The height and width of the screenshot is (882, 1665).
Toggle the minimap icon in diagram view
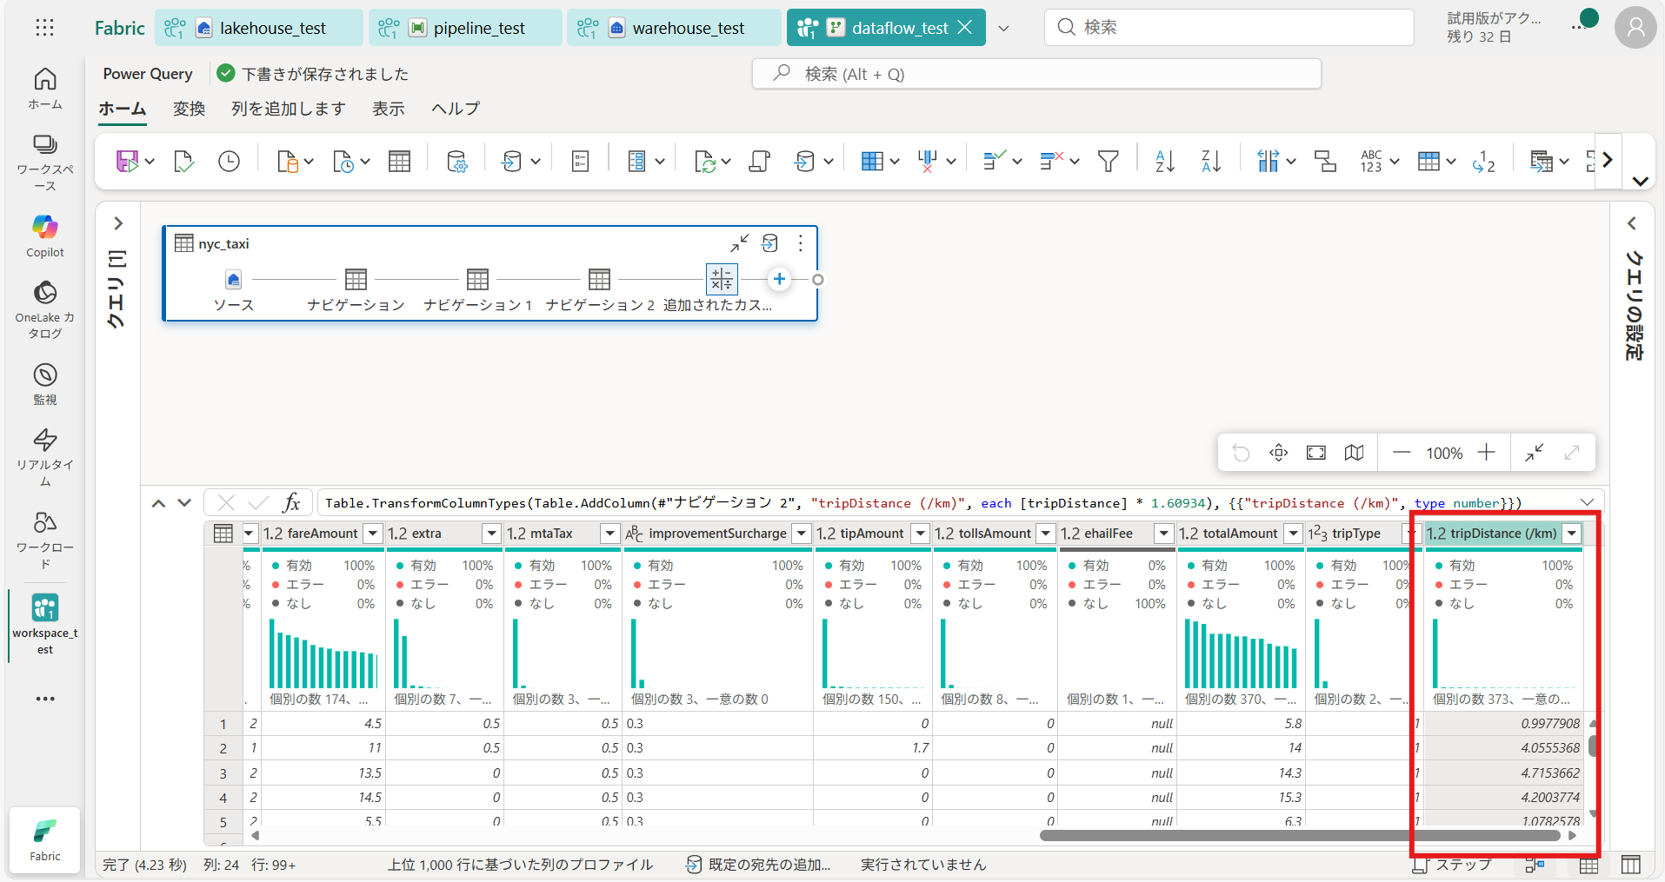[1354, 453]
